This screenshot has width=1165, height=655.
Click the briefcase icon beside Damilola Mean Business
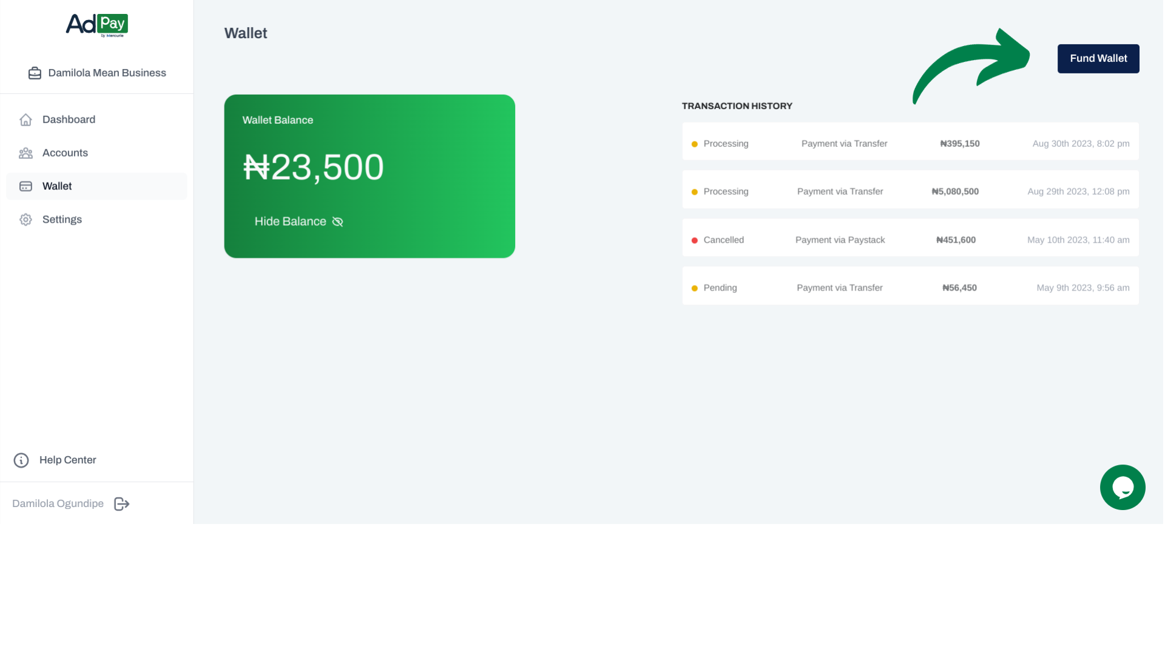tap(35, 73)
